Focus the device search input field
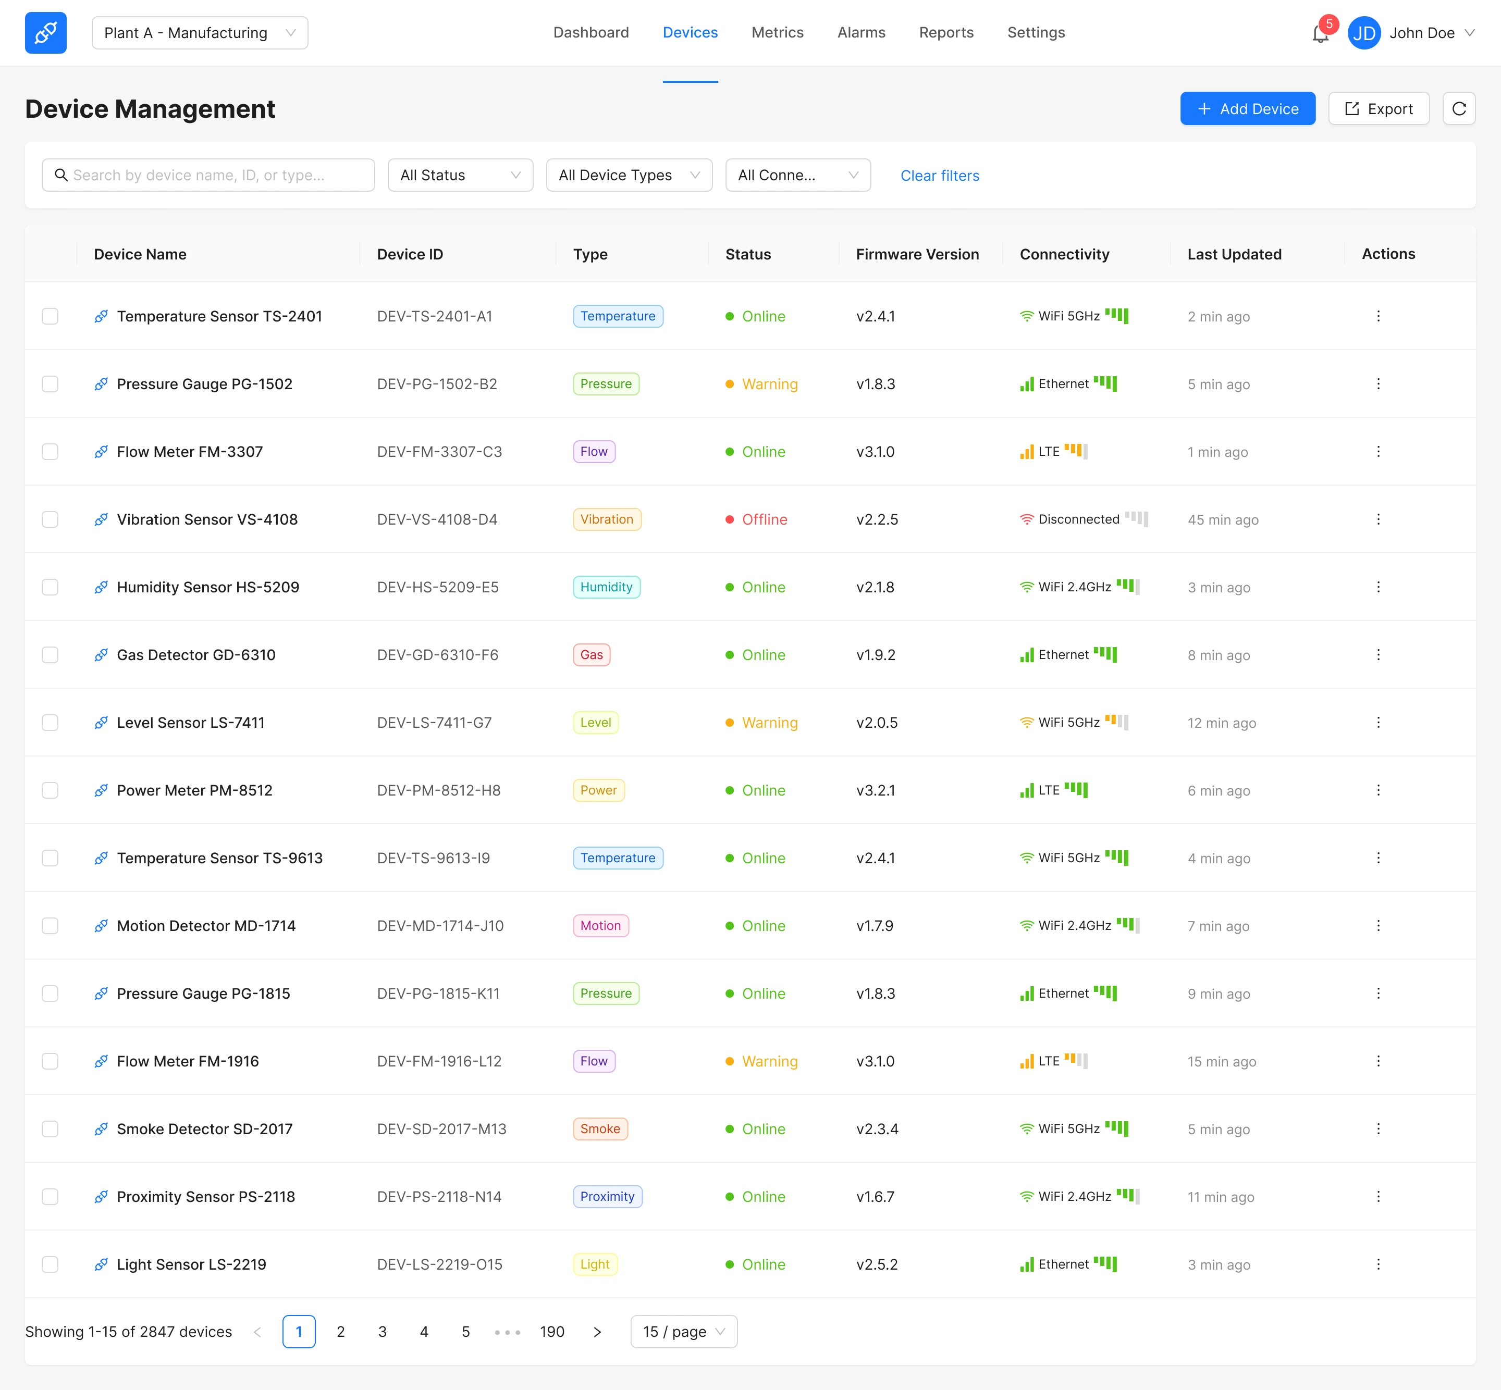 point(208,175)
